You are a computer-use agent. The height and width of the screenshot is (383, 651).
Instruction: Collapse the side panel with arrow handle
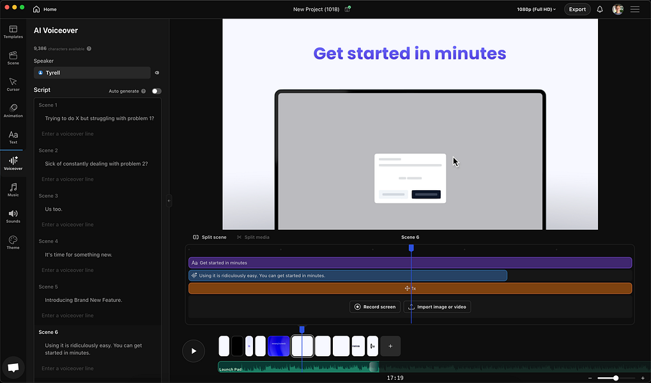pos(169,201)
